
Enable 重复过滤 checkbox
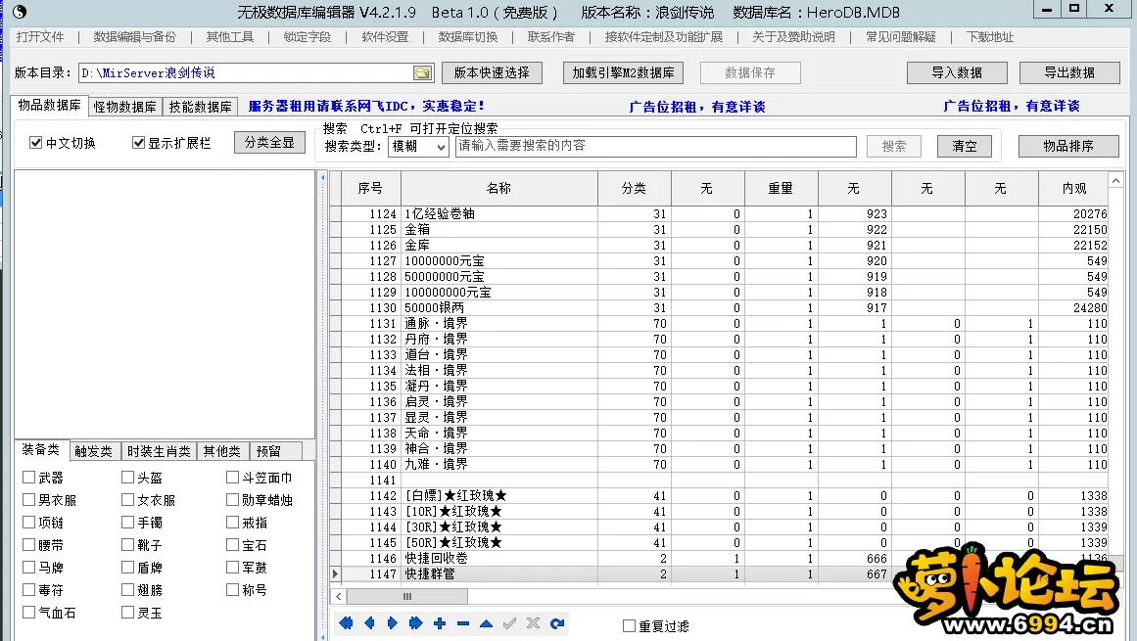630,625
